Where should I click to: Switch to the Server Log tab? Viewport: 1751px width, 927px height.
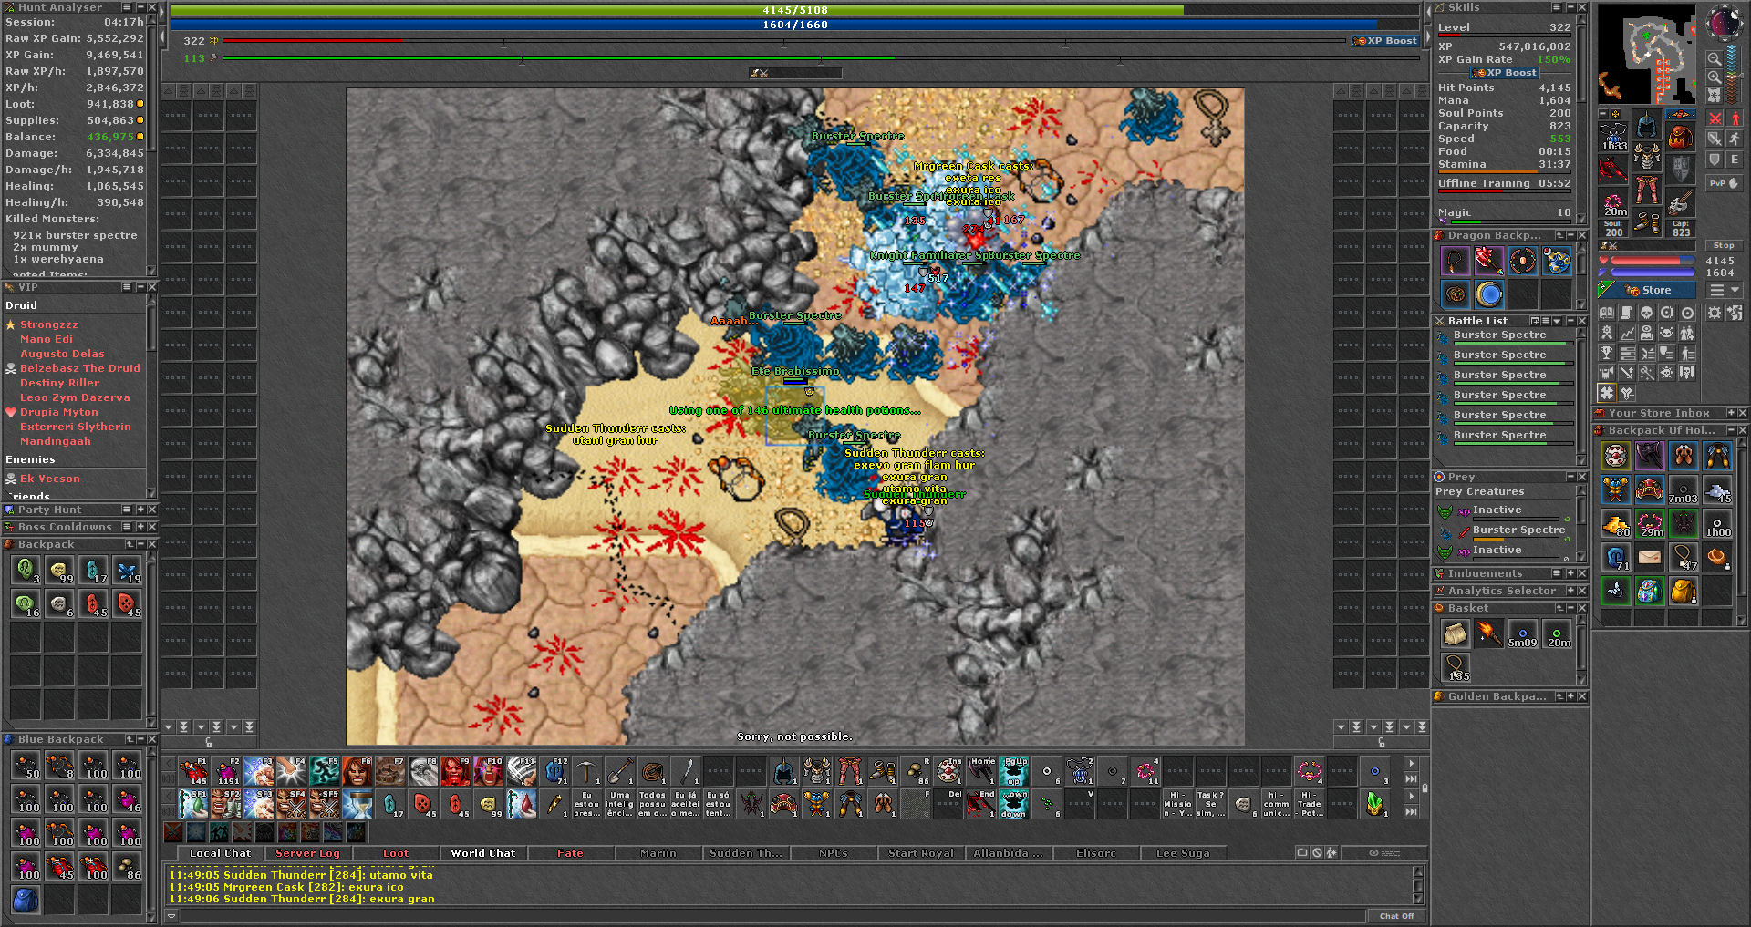306,853
